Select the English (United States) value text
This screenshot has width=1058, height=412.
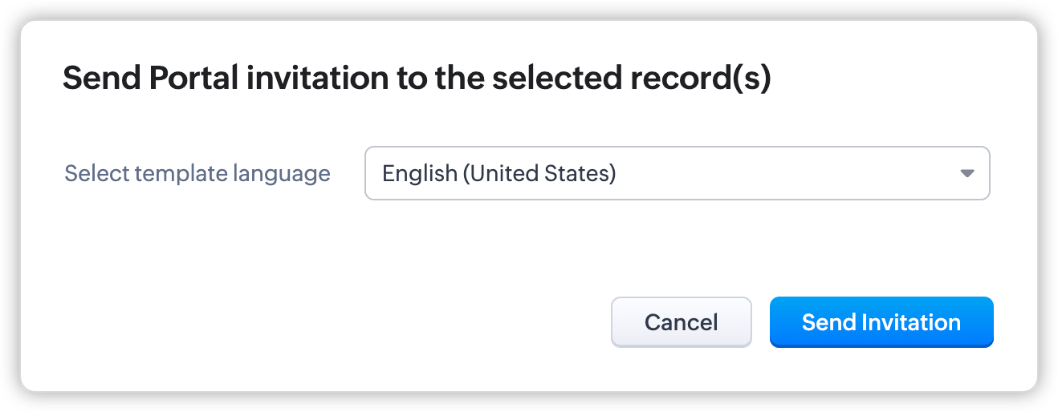tap(498, 173)
